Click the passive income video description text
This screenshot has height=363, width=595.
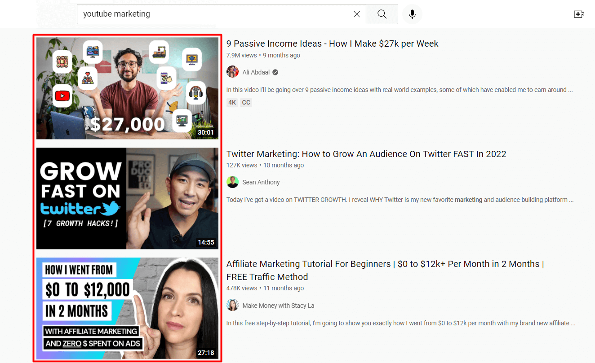[x=400, y=90]
